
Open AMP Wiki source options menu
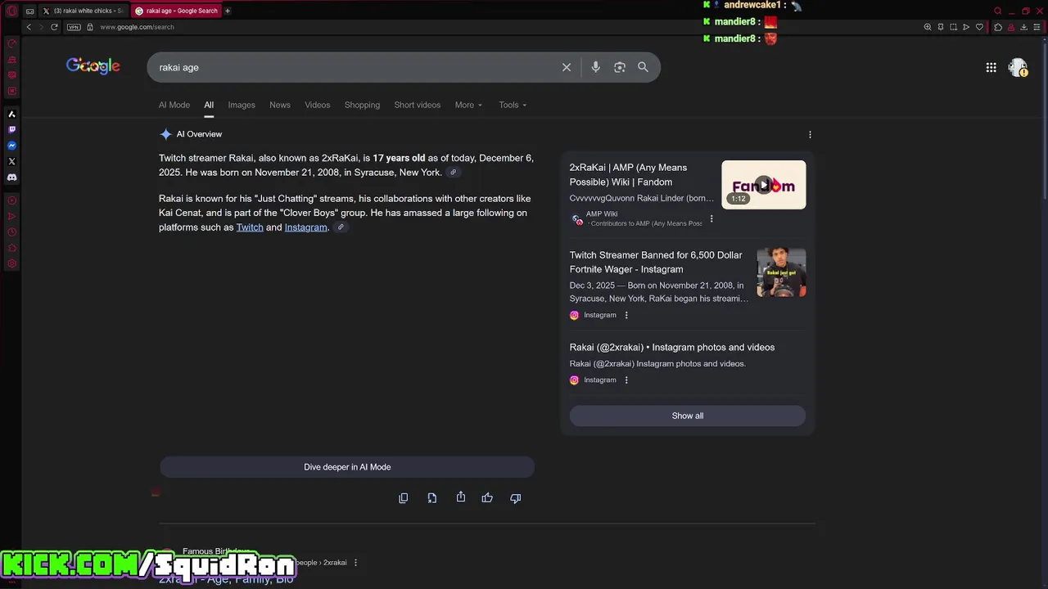pos(711,218)
